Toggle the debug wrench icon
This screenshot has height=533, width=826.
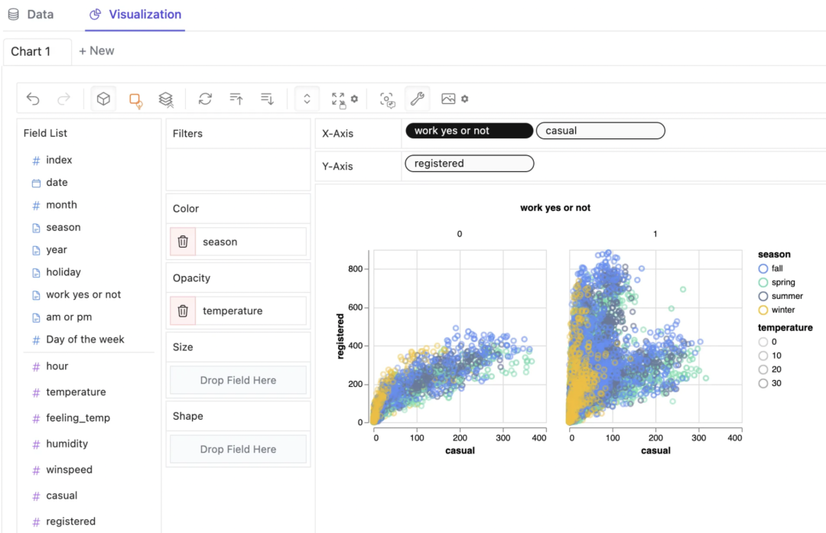(x=418, y=99)
